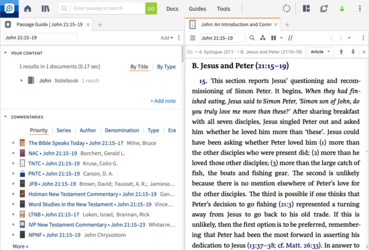Expand the John Notebook result

coord(21,81)
